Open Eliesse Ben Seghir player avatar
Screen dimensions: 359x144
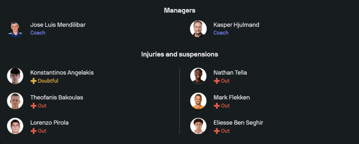198,126
